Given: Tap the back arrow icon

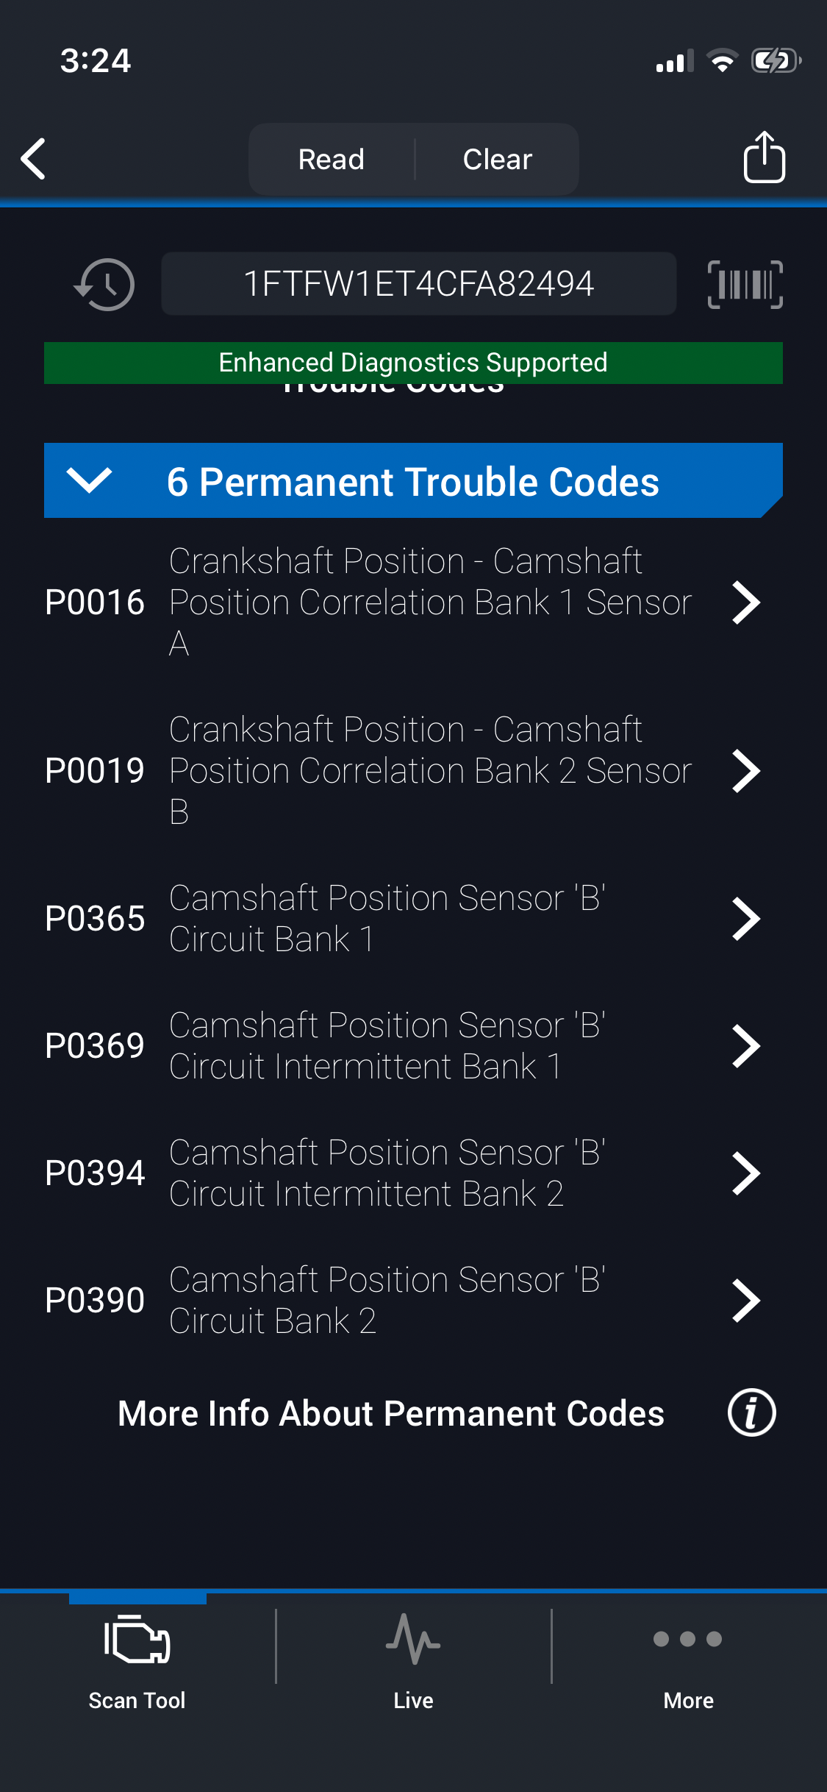Looking at the screenshot, I should point(34,158).
